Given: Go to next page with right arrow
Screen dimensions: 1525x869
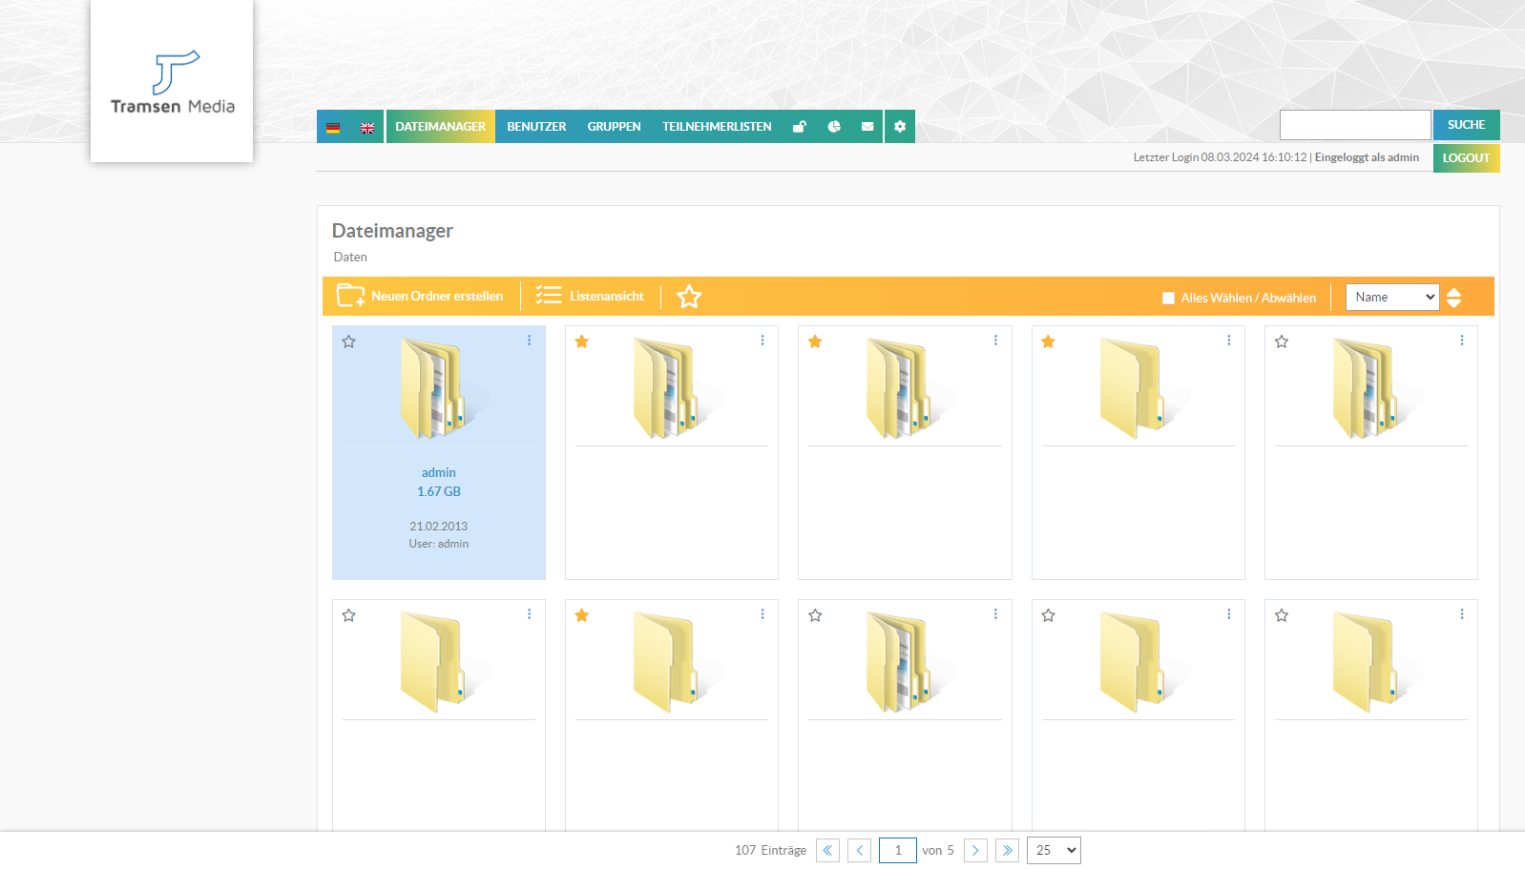Looking at the screenshot, I should click(x=975, y=850).
